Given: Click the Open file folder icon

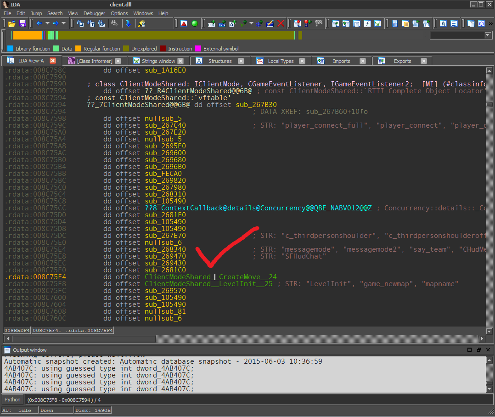Looking at the screenshot, I should tap(11, 24).
